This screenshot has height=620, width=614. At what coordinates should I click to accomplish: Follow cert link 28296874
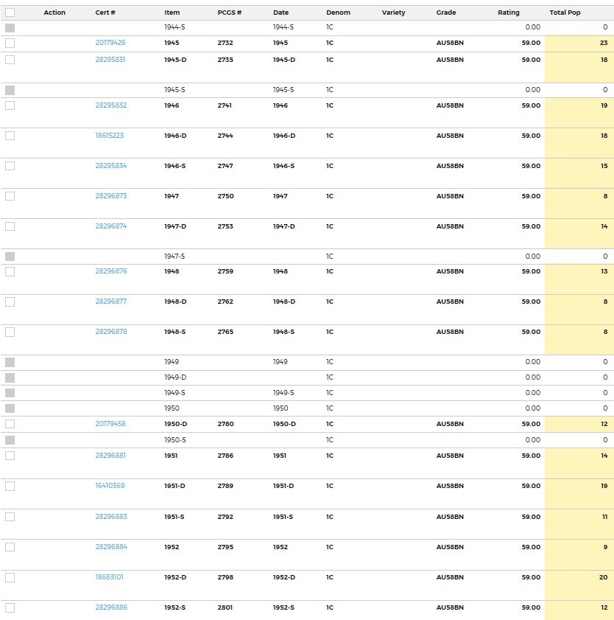click(x=111, y=226)
